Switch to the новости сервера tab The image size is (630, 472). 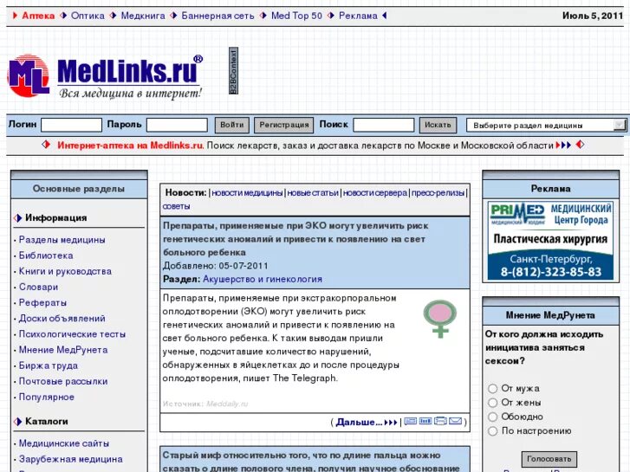375,193
